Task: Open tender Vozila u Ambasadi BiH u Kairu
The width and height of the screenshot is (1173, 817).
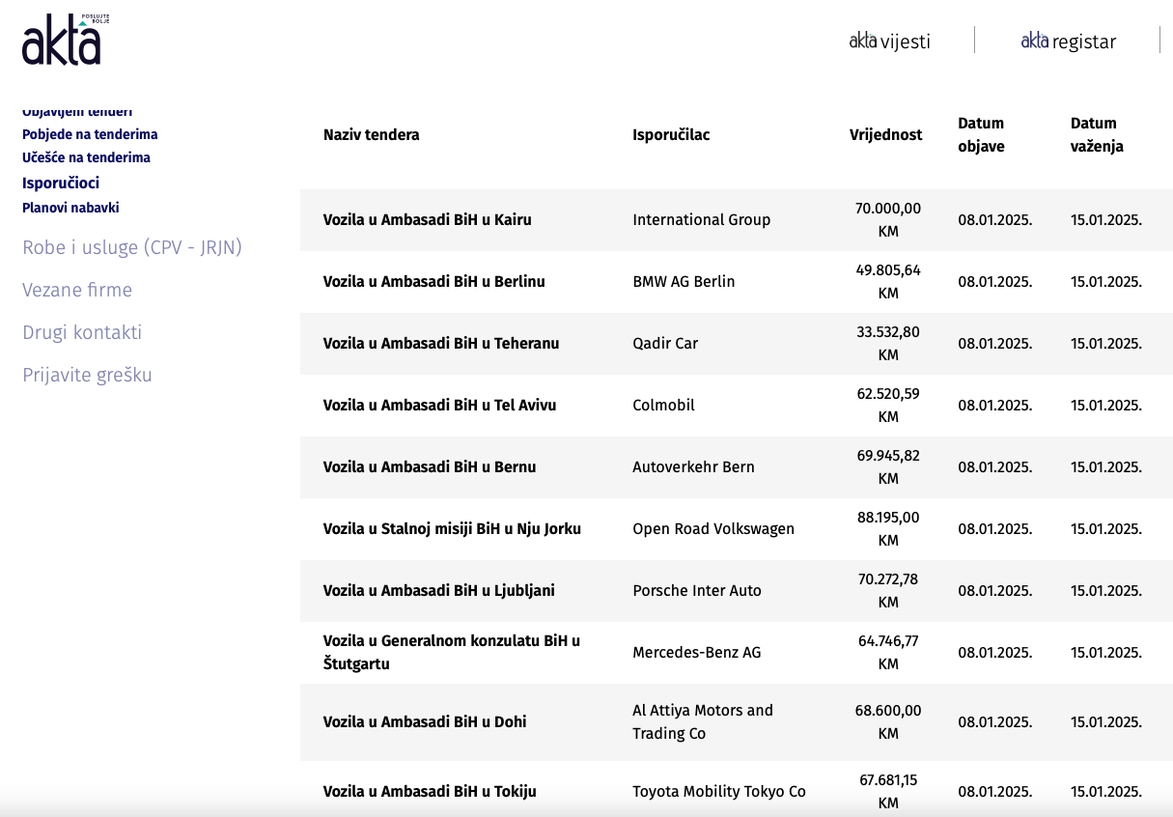Action: pyautogui.click(x=427, y=219)
